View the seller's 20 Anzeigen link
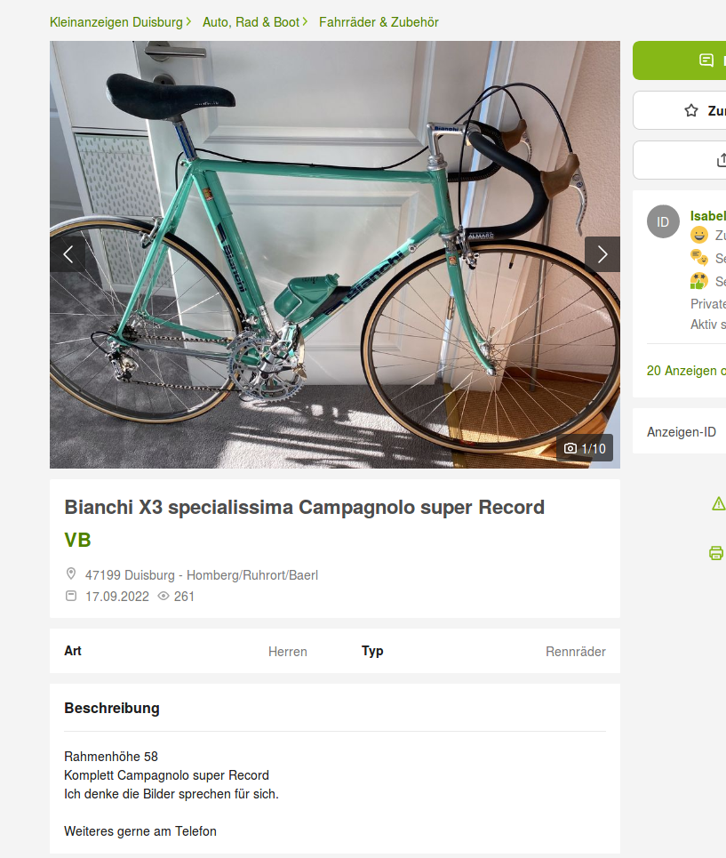Image resolution: width=726 pixels, height=858 pixels. (x=686, y=371)
